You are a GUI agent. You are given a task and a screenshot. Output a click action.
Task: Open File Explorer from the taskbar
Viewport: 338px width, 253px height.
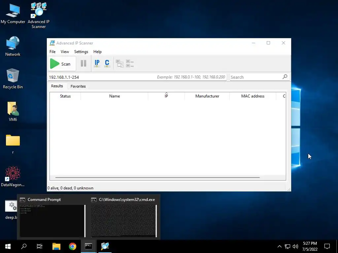[x=56, y=246]
